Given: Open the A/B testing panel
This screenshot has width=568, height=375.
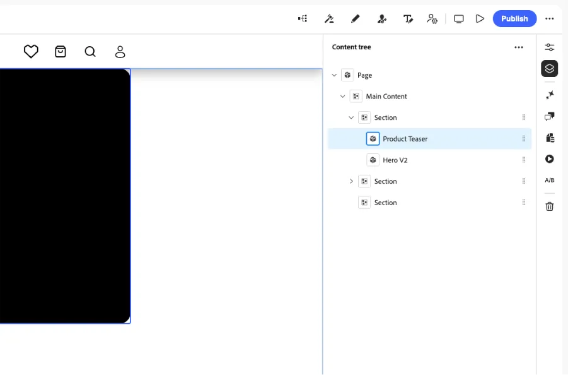Looking at the screenshot, I should pyautogui.click(x=550, y=181).
